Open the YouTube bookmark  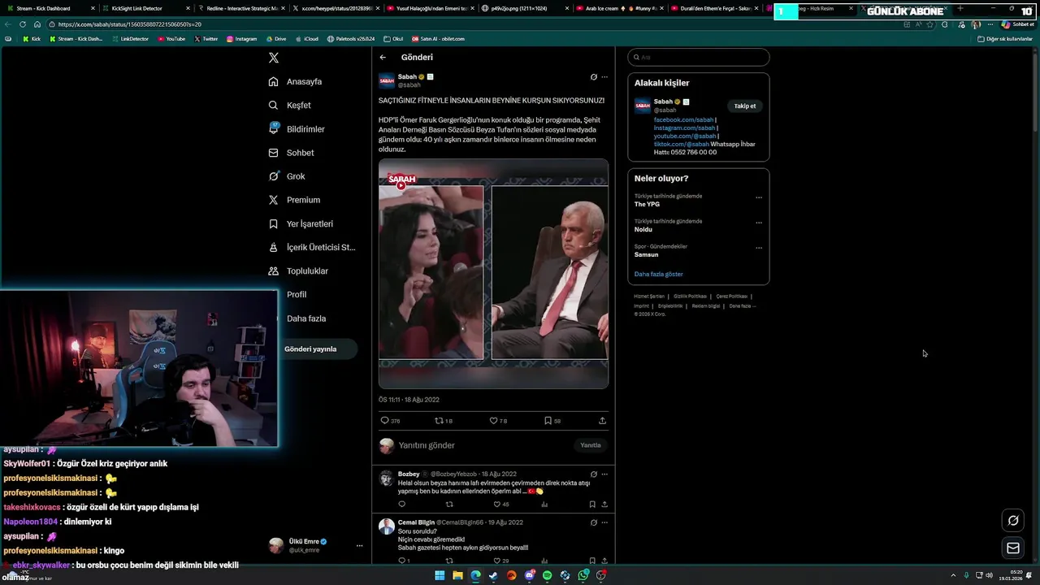(x=171, y=39)
